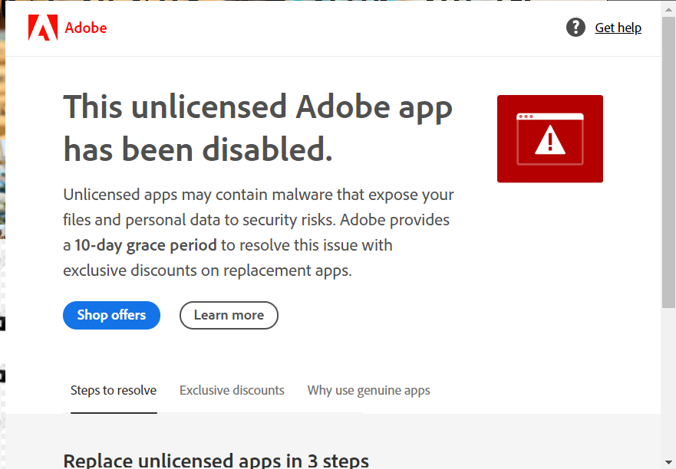Select the Steps to resolve tab

click(x=114, y=390)
